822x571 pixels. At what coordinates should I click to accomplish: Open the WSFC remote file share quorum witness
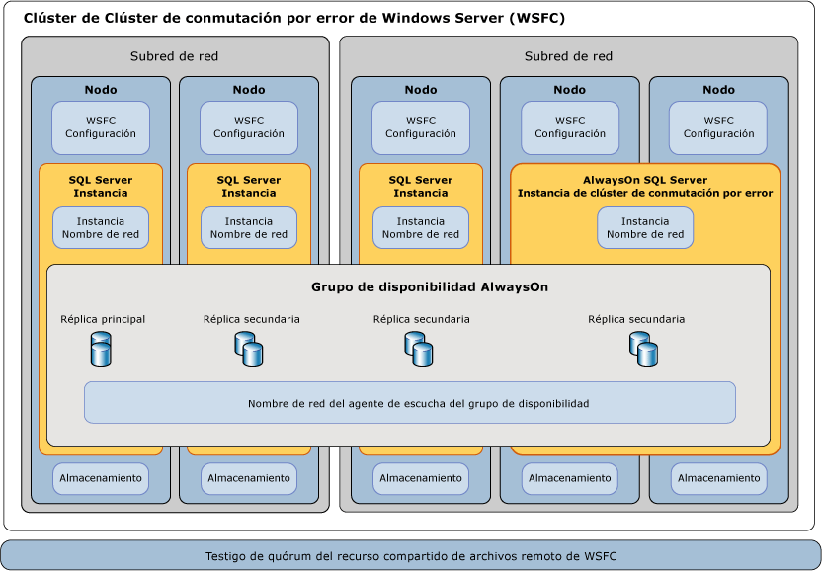[x=411, y=555]
